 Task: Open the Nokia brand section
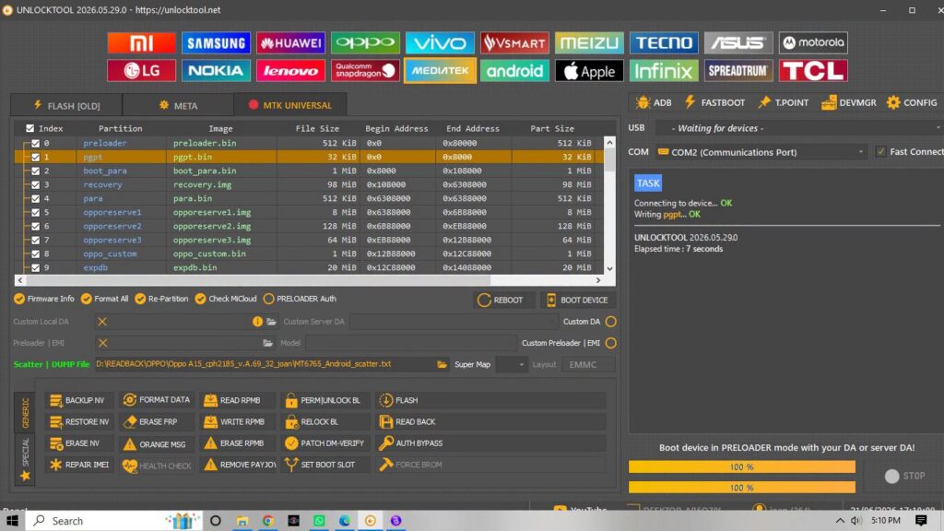click(216, 70)
